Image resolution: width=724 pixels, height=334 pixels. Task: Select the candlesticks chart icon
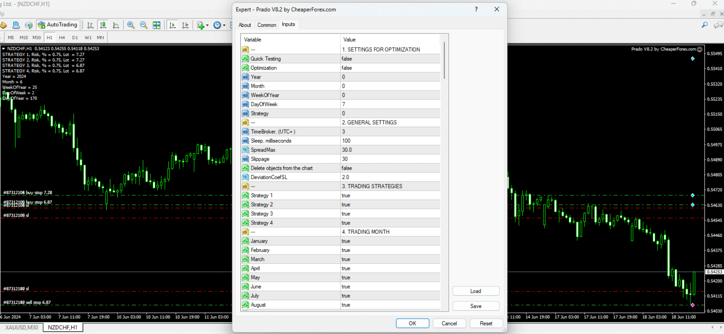(x=103, y=25)
